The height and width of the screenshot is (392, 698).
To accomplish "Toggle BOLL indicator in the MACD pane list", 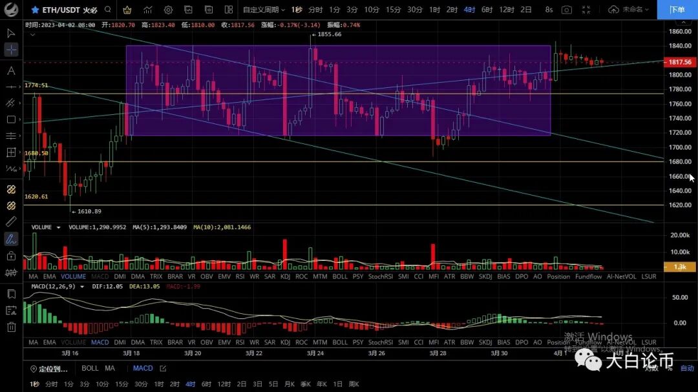I will [340, 342].
